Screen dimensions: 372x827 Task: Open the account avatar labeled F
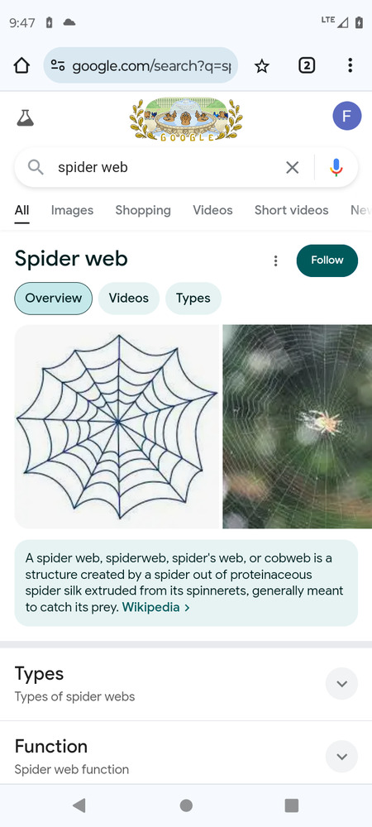(x=346, y=116)
